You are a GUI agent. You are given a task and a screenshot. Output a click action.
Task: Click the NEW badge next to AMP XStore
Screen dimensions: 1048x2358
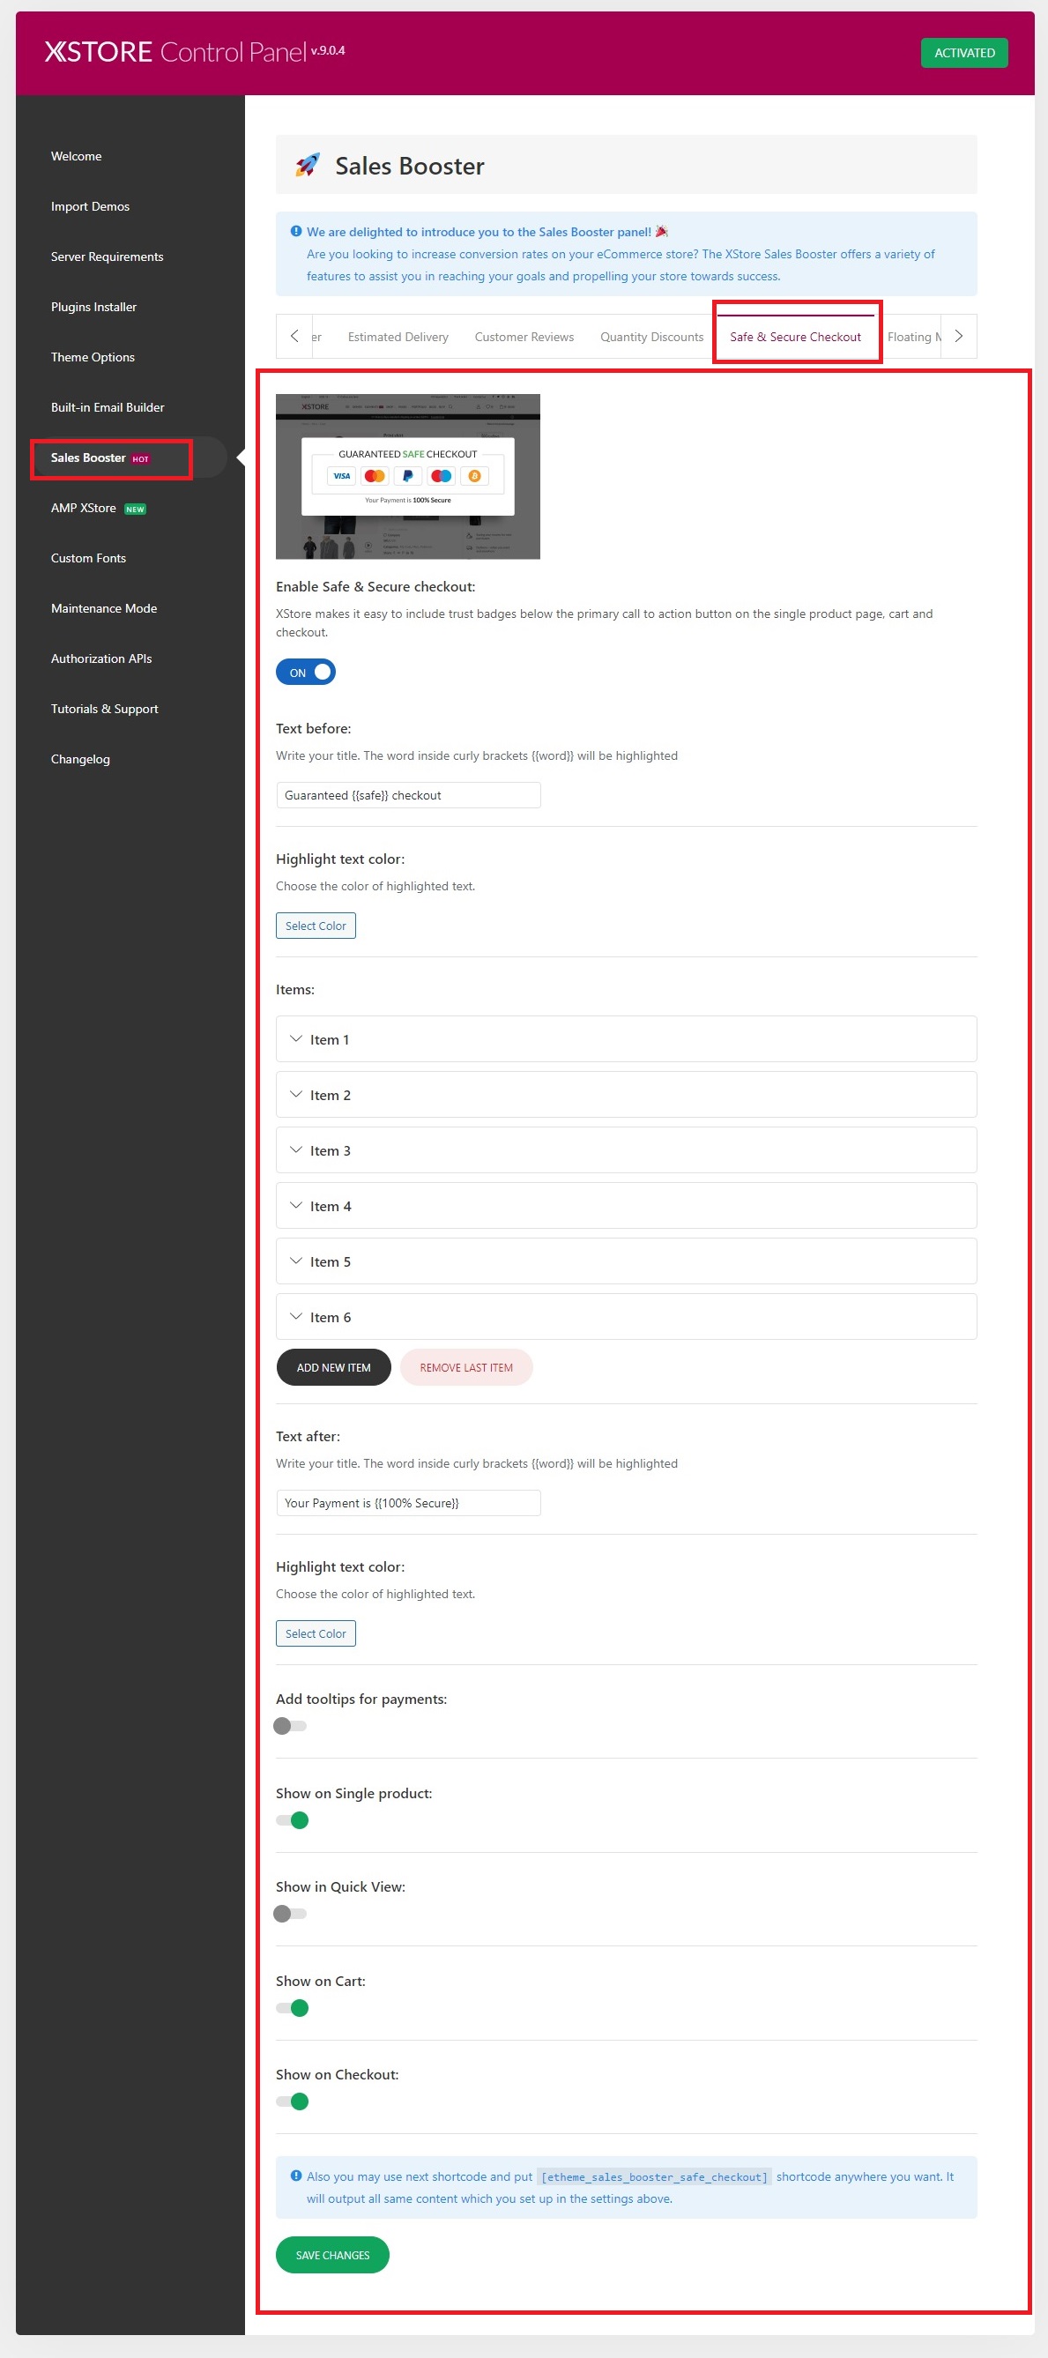click(136, 509)
